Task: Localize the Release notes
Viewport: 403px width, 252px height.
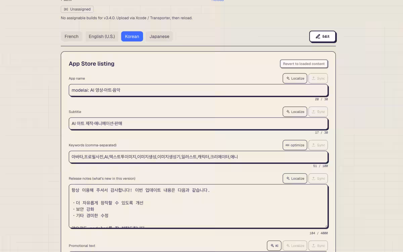Action: [x=295, y=179]
